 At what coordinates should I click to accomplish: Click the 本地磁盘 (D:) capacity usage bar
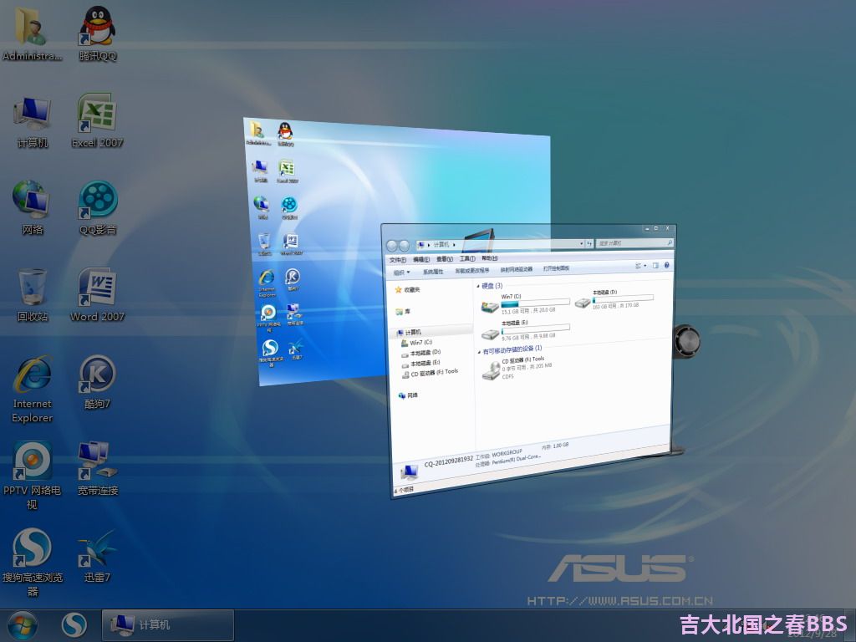point(623,298)
